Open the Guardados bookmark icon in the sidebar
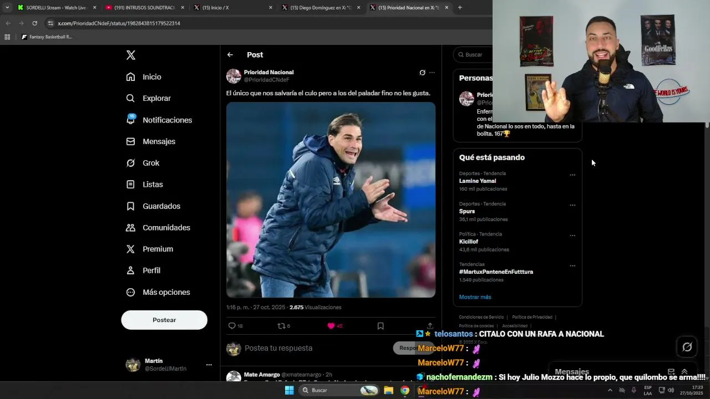 [x=130, y=206]
